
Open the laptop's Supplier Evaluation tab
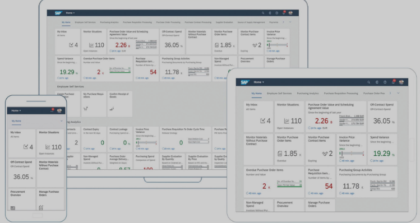click(x=224, y=22)
